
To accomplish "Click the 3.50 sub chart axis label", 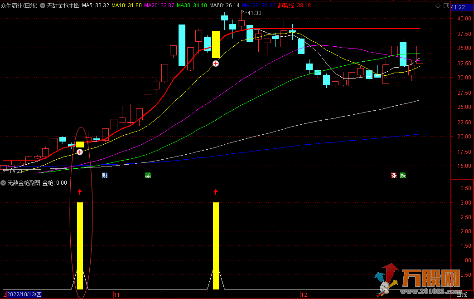I will (x=465, y=188).
